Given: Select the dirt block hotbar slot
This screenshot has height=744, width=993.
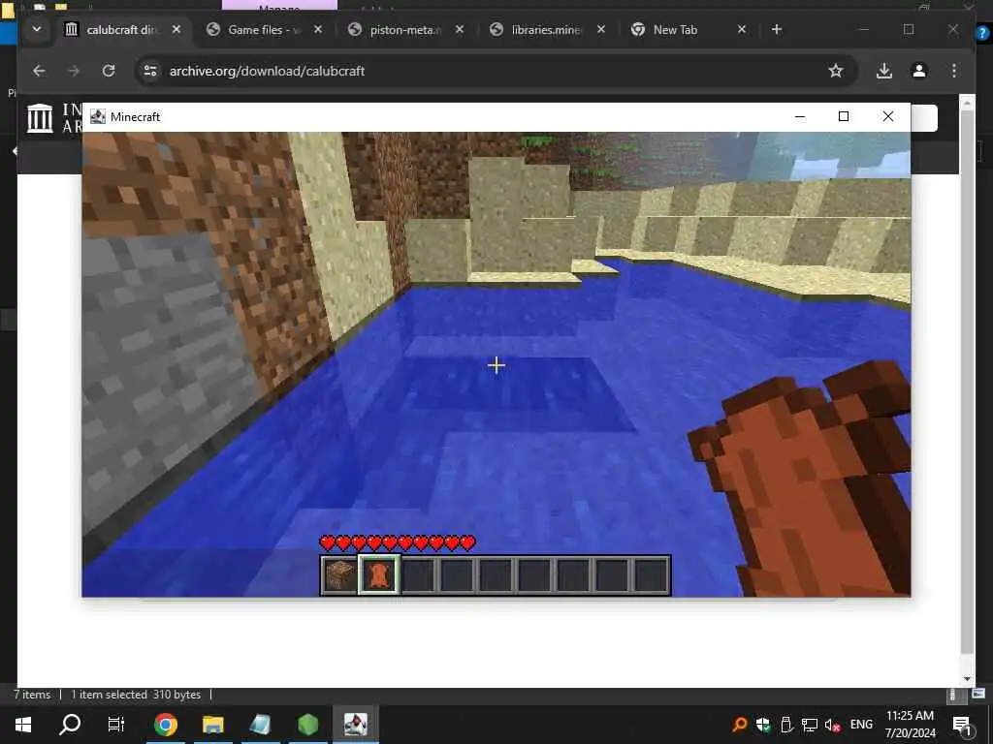Looking at the screenshot, I should pyautogui.click(x=340, y=575).
